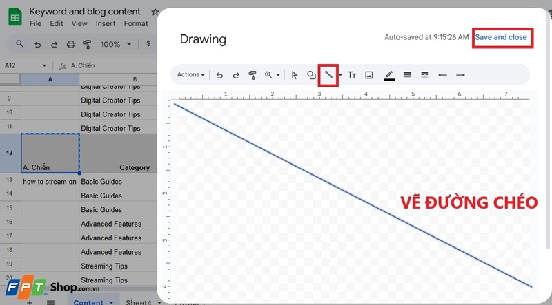Open the File menu

coord(36,23)
